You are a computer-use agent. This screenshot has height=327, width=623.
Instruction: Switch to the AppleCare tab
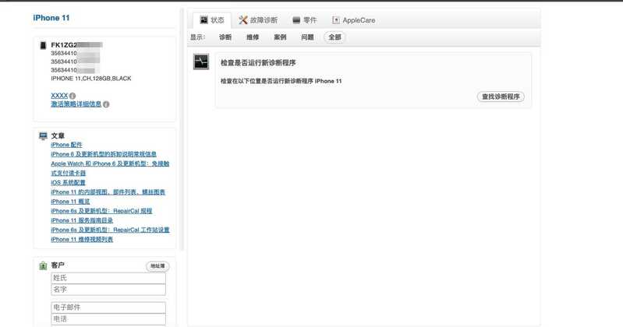354,19
